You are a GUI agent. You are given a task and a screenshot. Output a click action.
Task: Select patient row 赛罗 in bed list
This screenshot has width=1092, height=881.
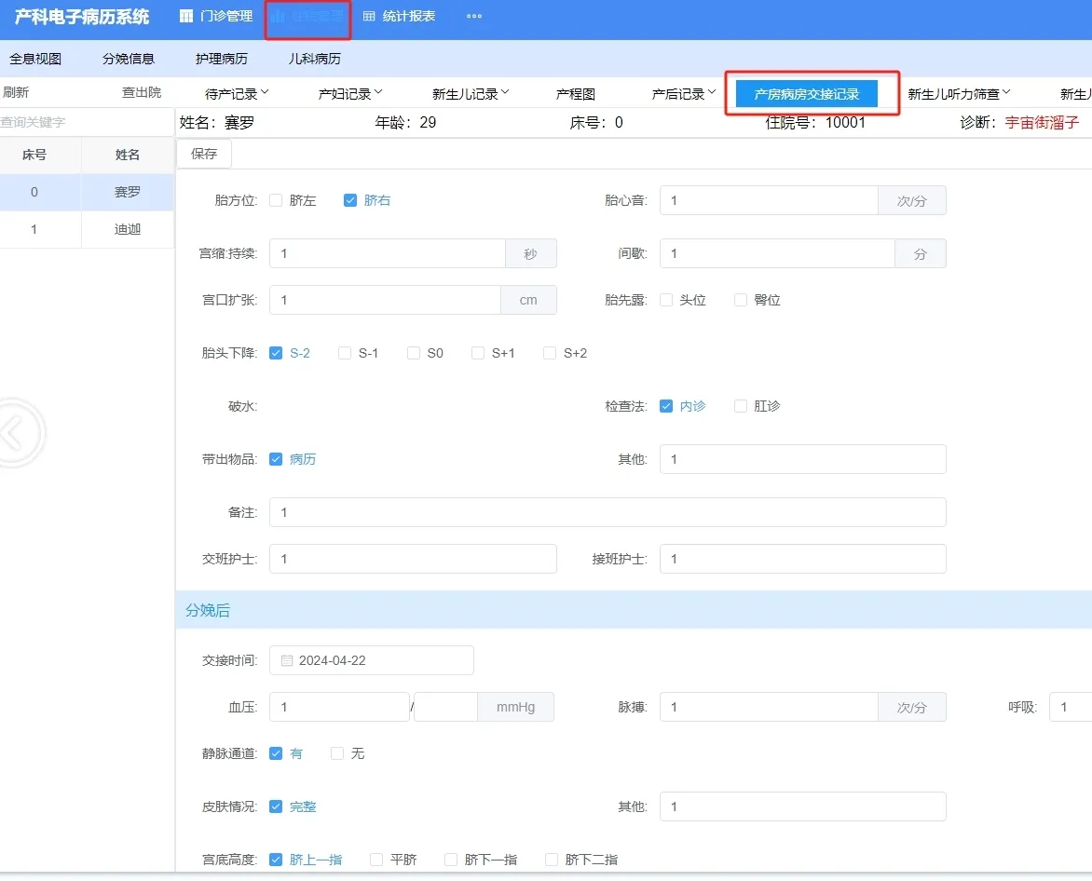click(87, 192)
